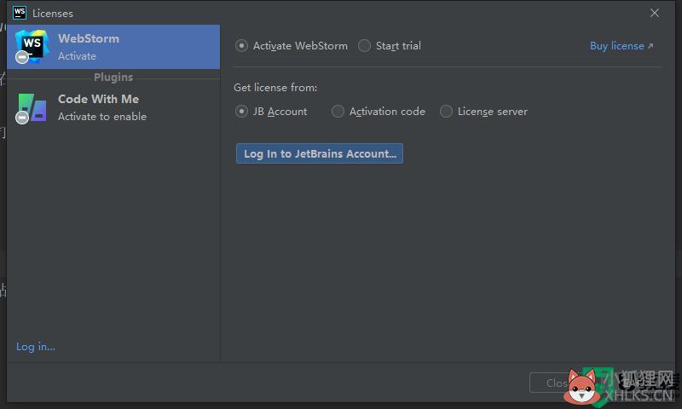Close the Licenses dialog with the X
The width and height of the screenshot is (682, 409).
[655, 14]
